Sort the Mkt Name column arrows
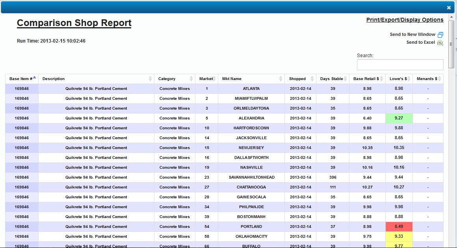This screenshot has height=248, width=457. click(281, 78)
